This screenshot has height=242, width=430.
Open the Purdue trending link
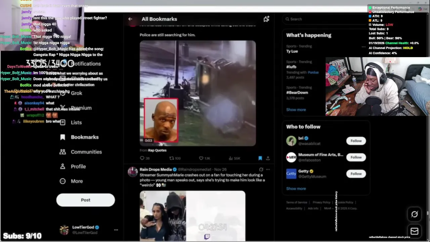click(313, 72)
